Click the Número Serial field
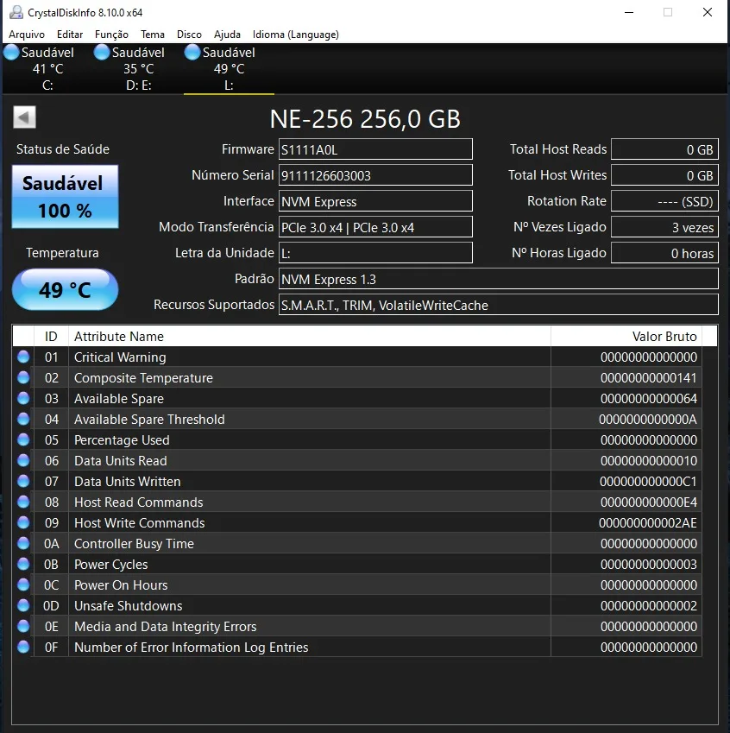The width and height of the screenshot is (730, 733). (x=375, y=175)
